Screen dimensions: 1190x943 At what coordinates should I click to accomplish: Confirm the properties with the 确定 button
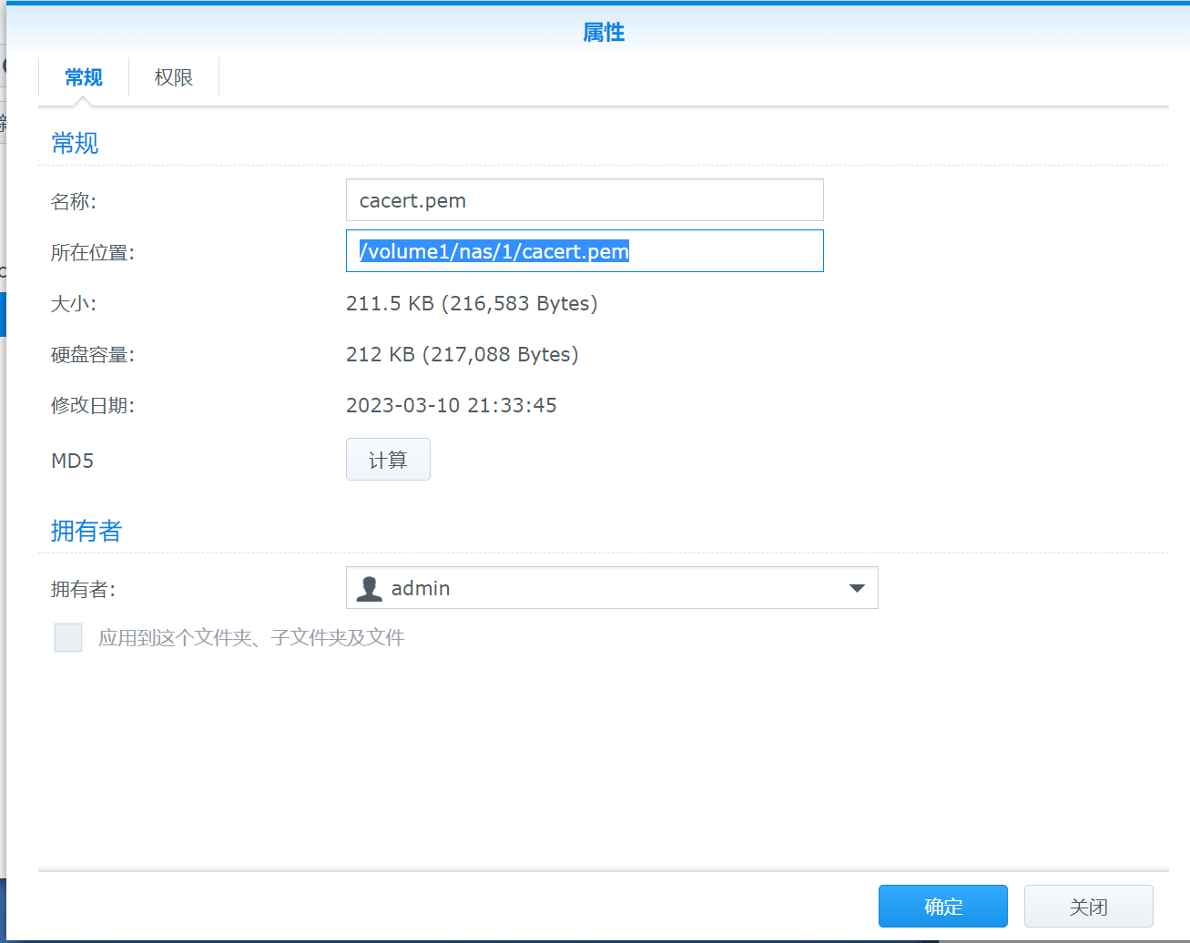[x=942, y=906]
